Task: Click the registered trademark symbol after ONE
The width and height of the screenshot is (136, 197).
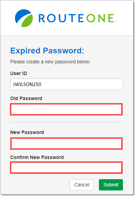Action: coord(115,22)
